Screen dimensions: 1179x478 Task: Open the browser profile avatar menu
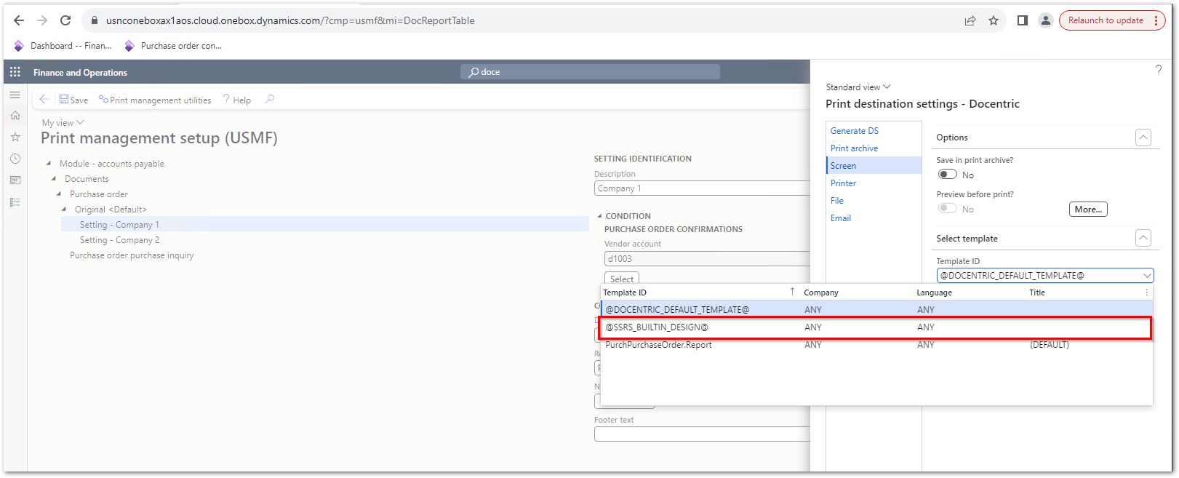pyautogui.click(x=1045, y=20)
